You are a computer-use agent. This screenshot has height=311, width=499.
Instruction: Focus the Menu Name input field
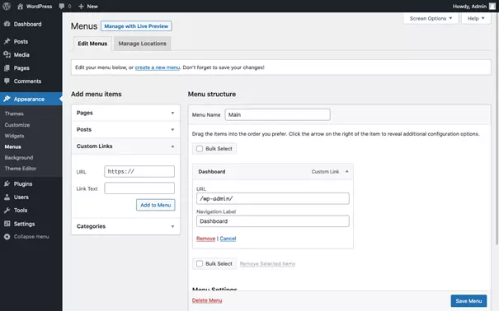point(277,114)
